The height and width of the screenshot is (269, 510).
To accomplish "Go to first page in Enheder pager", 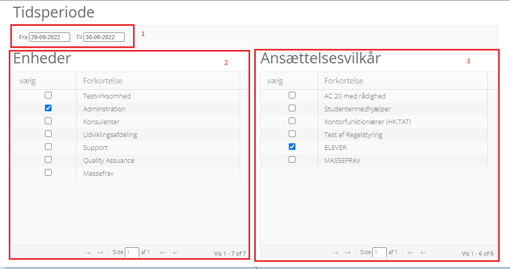I will pos(88,253).
